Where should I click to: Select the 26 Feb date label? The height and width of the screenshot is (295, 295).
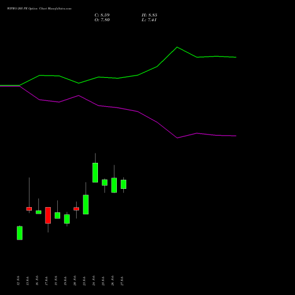point(113,281)
